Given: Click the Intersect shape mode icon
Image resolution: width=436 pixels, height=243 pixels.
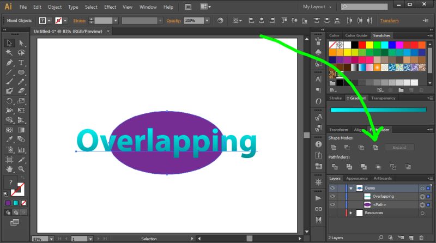Looking at the screenshot, I should coord(361,147).
